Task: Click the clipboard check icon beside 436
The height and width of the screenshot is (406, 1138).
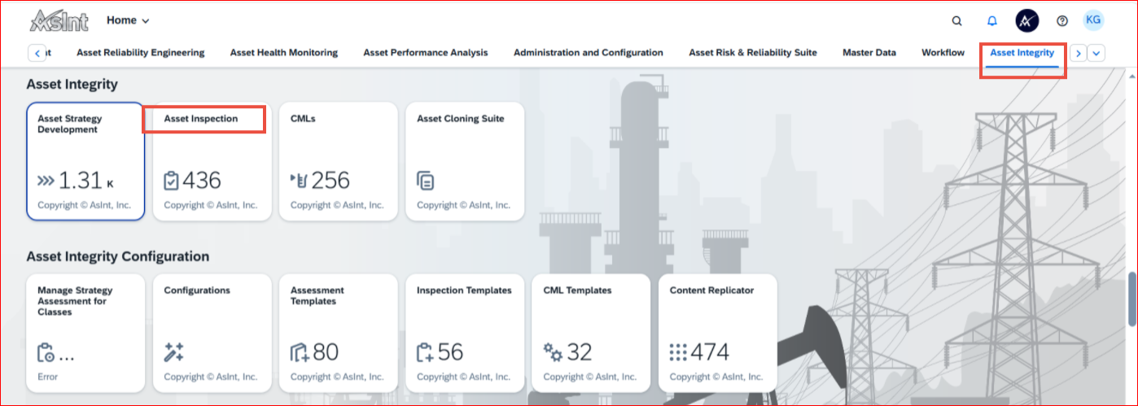Action: tap(172, 181)
